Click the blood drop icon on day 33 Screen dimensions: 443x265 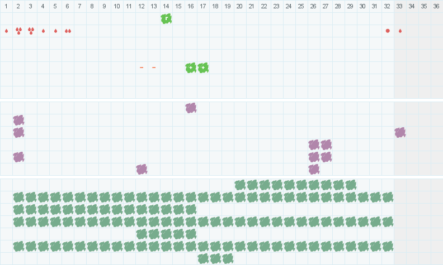tap(400, 31)
